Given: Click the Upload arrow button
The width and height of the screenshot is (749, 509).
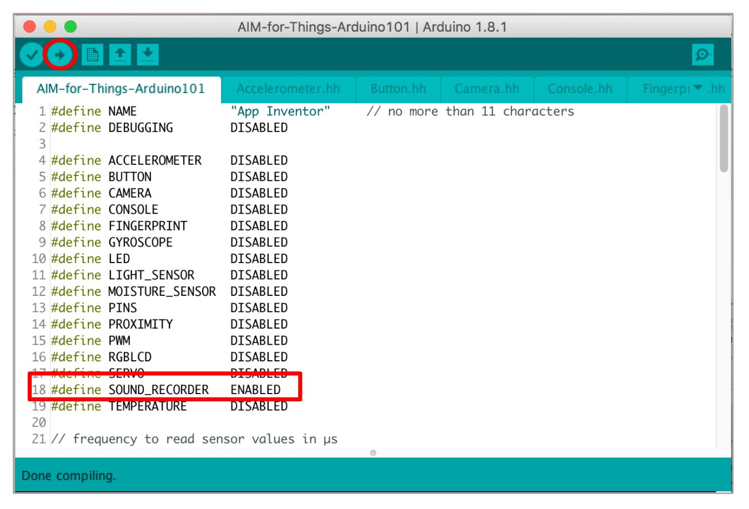Looking at the screenshot, I should (x=59, y=54).
